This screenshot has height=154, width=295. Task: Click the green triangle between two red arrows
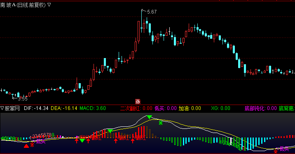82,140
